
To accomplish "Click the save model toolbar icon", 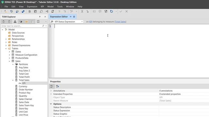I will [17, 11].
